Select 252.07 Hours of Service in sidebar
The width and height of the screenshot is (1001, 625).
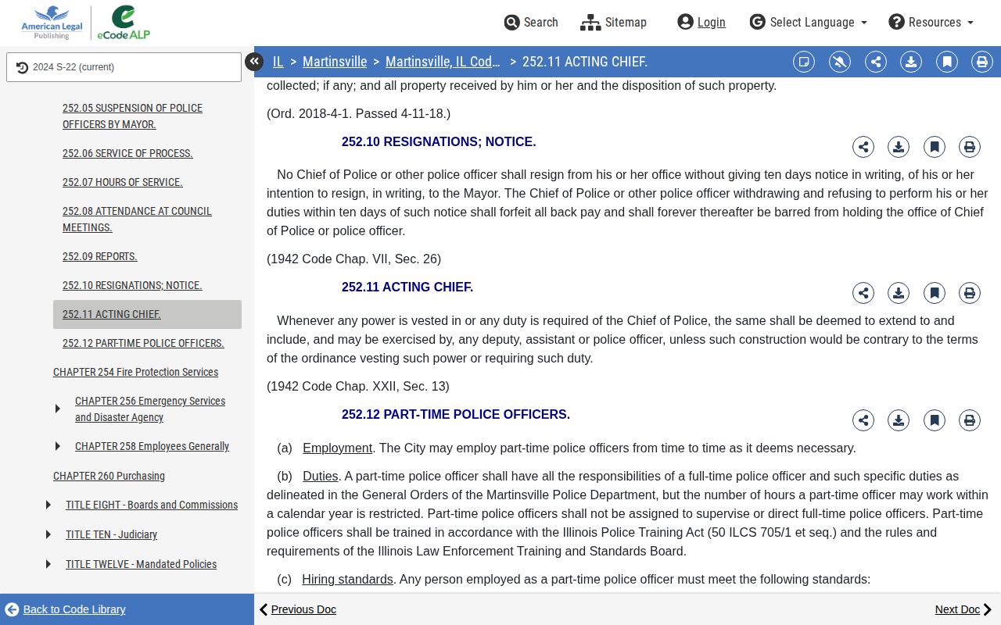click(x=122, y=182)
